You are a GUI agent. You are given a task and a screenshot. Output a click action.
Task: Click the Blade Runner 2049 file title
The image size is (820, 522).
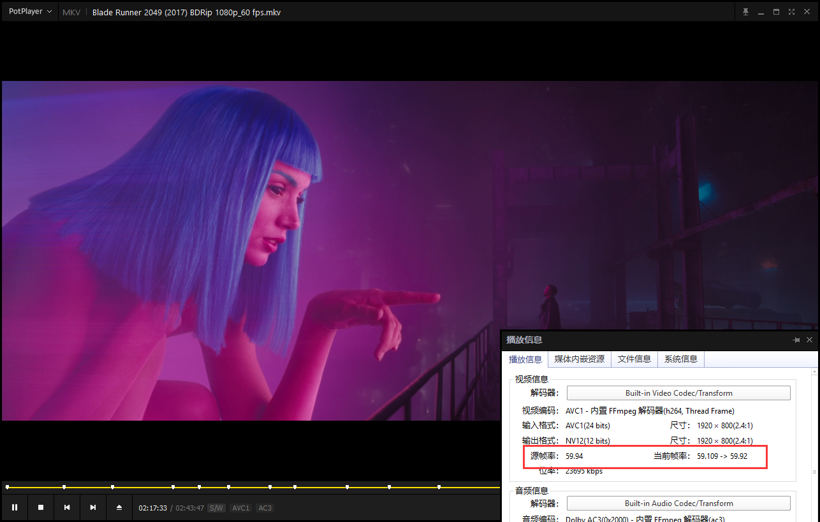pyautogui.click(x=186, y=12)
